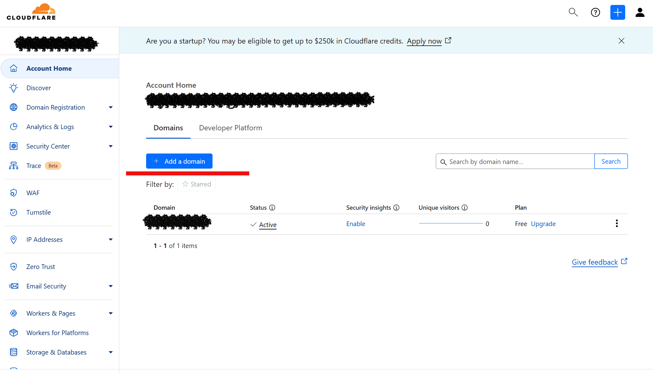Click the Unique visitors info icon
Viewport: 653px width, 374px height.
(x=465, y=208)
